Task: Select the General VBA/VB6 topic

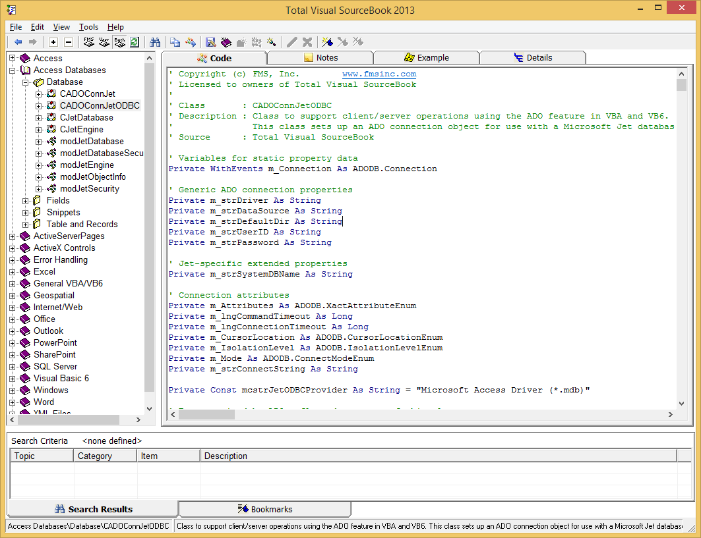Action: coord(68,283)
